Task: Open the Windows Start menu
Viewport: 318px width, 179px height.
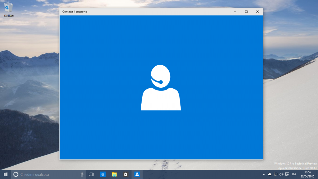Action: [x=6, y=174]
